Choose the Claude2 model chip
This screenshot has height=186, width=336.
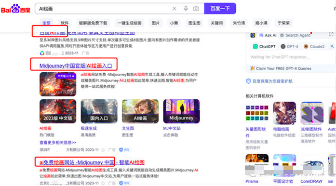coord(314,46)
